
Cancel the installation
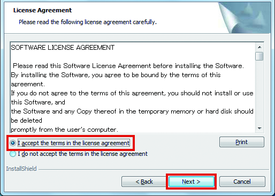(242, 182)
